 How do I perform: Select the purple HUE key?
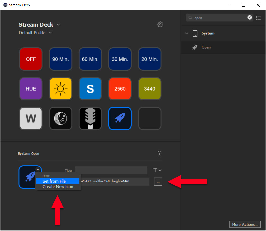coord(31,89)
